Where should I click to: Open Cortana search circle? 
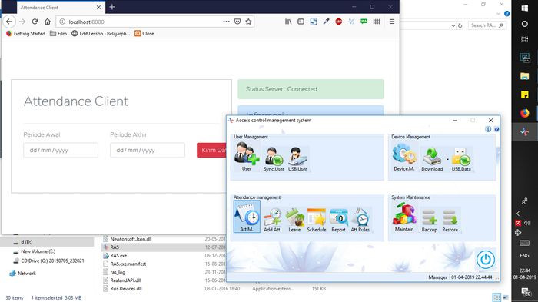pyautogui.click(x=524, y=24)
